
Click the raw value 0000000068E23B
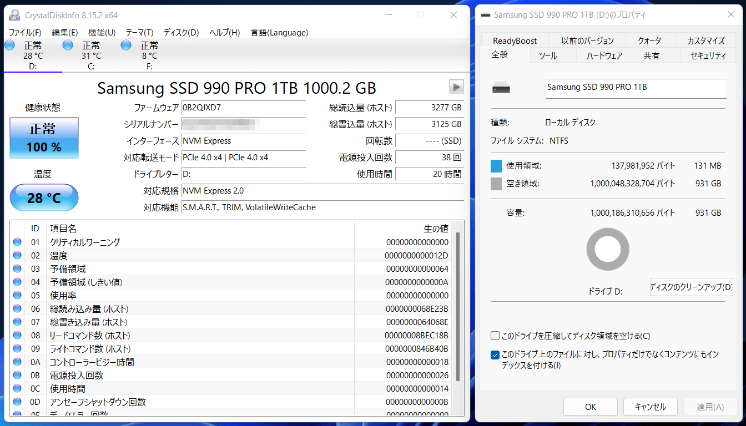(417, 309)
